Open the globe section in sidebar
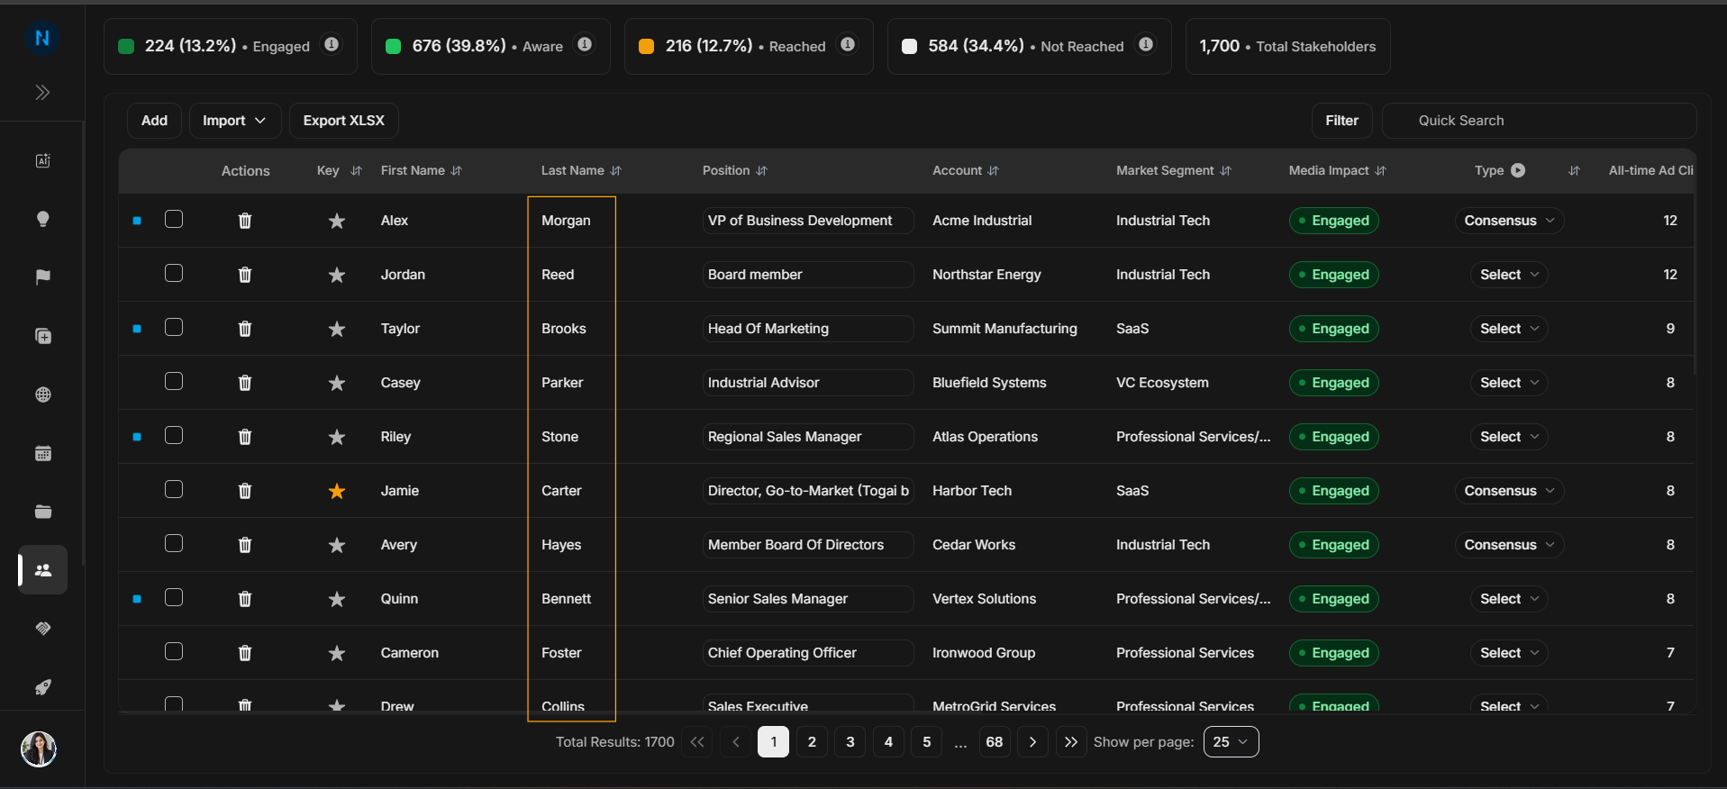1727x789 pixels. 42,394
